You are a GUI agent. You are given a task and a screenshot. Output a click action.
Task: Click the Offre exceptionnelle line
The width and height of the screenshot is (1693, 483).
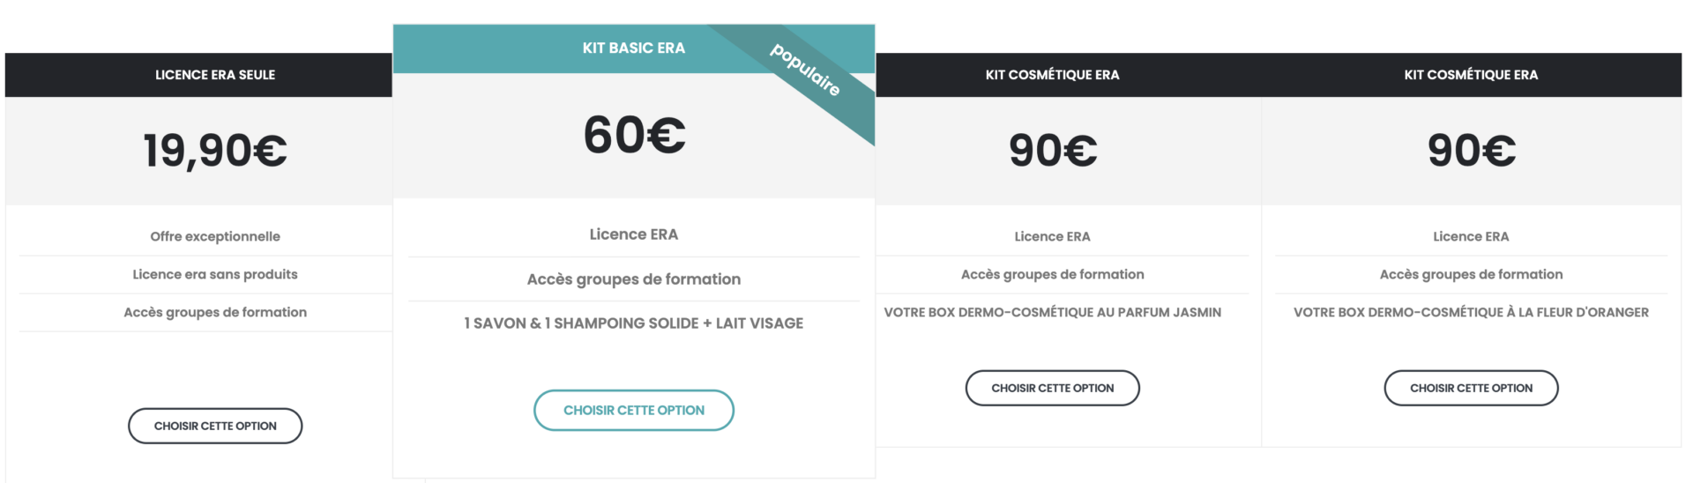coord(215,236)
